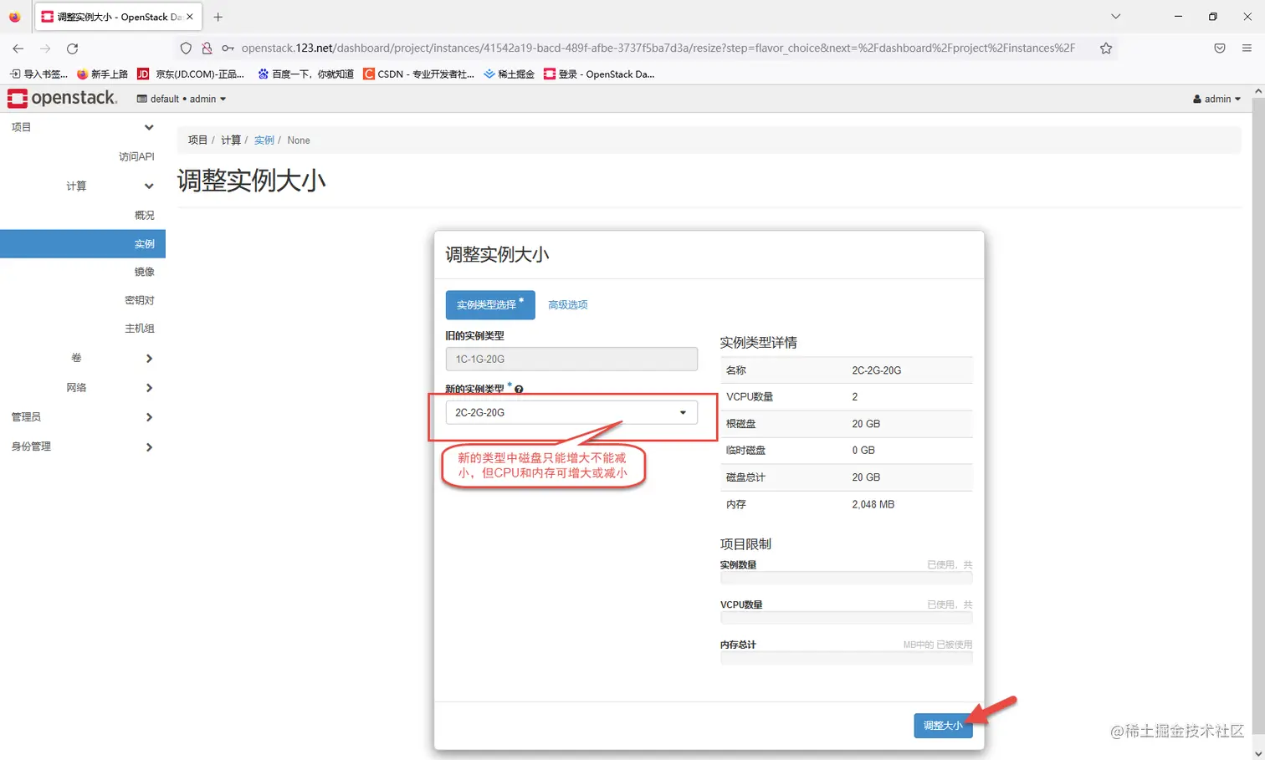Switch to the 实例类型选择 tab
1265x760 pixels.
[489, 304]
